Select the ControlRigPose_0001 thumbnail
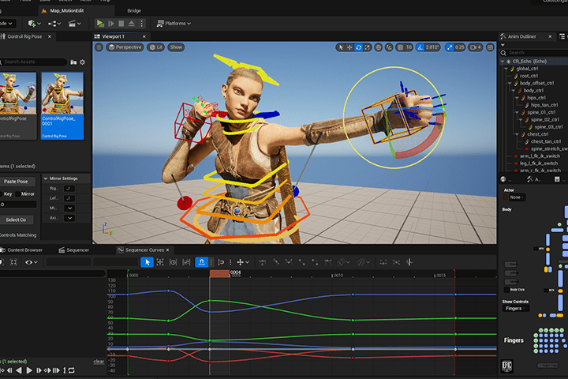 tap(62, 105)
